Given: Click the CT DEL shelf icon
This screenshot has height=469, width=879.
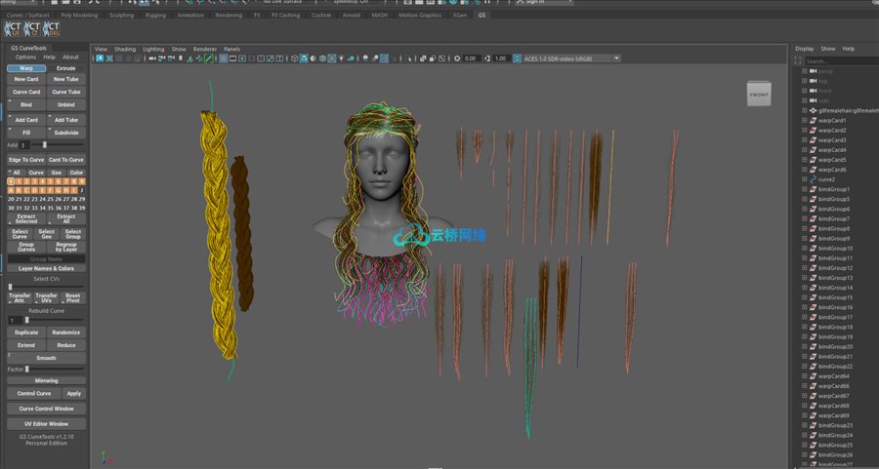Looking at the screenshot, I should [53, 30].
